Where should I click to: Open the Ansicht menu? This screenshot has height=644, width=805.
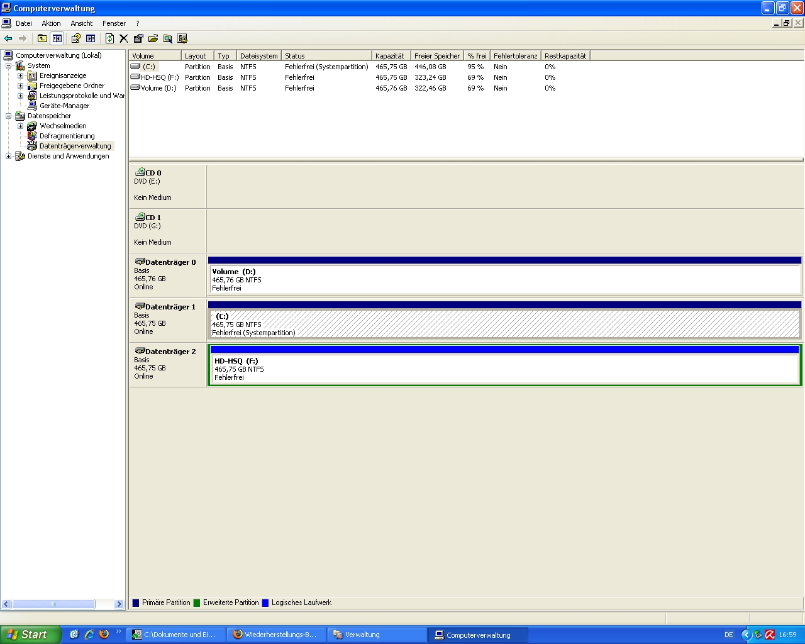pyautogui.click(x=82, y=23)
